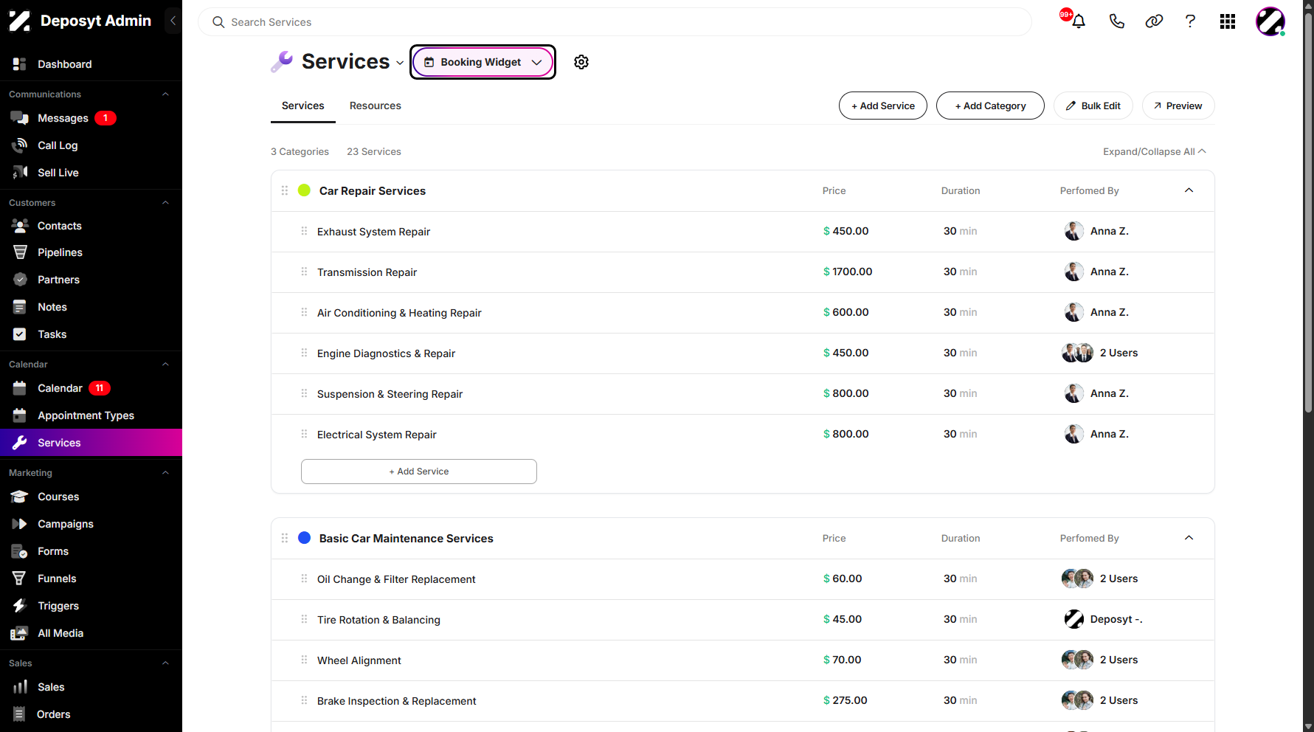Collapse Basic Car Maintenance Services category

(1189, 538)
